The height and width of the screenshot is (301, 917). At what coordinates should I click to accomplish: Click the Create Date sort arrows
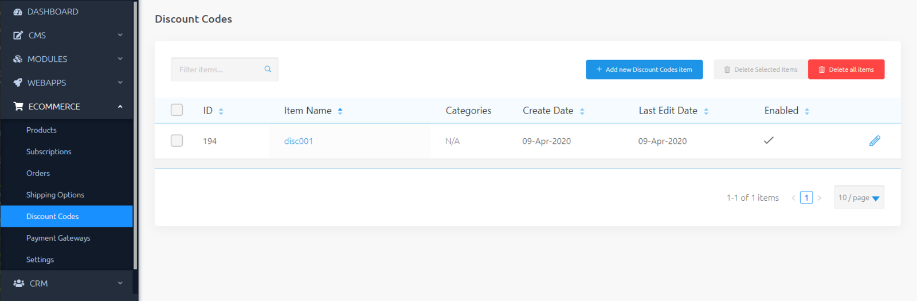pyautogui.click(x=582, y=111)
